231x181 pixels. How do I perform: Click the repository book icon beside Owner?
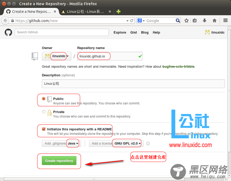point(35,56)
